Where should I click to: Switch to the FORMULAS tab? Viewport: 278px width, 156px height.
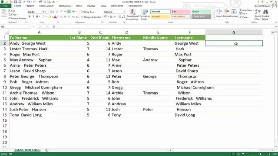(x=65, y=6)
